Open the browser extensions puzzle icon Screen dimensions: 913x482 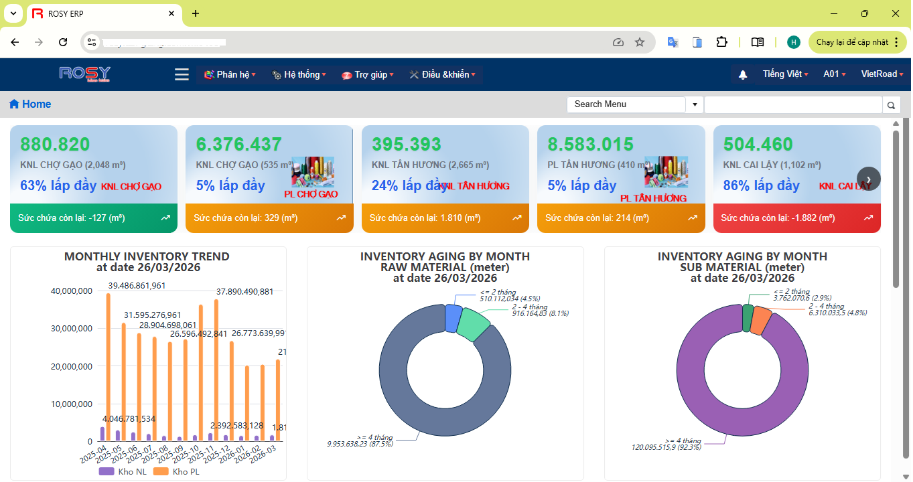721,42
